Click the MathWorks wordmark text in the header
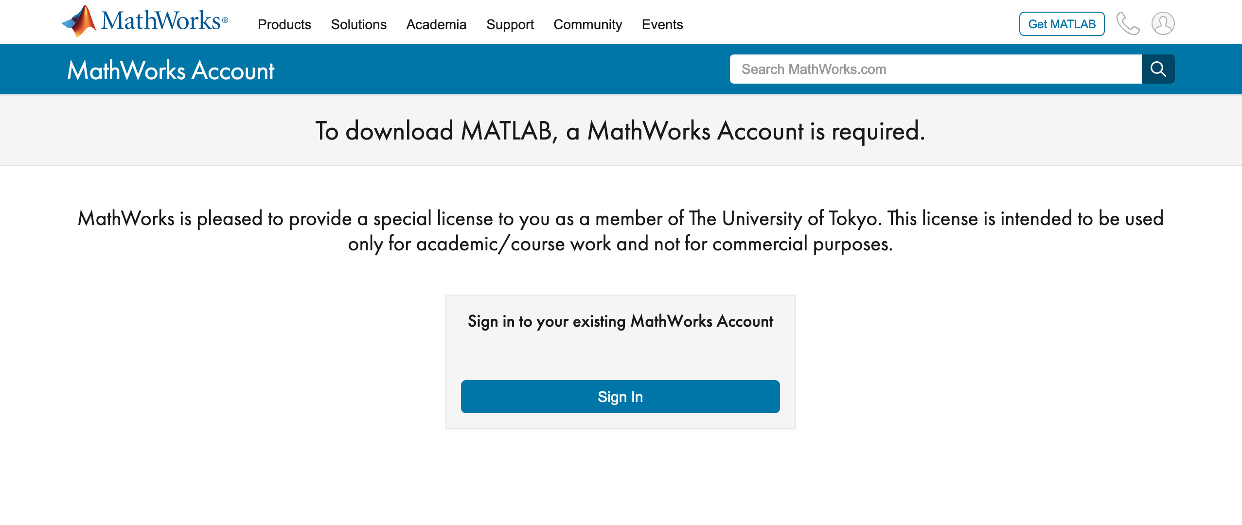Image resolution: width=1242 pixels, height=525 pixels. click(x=160, y=20)
